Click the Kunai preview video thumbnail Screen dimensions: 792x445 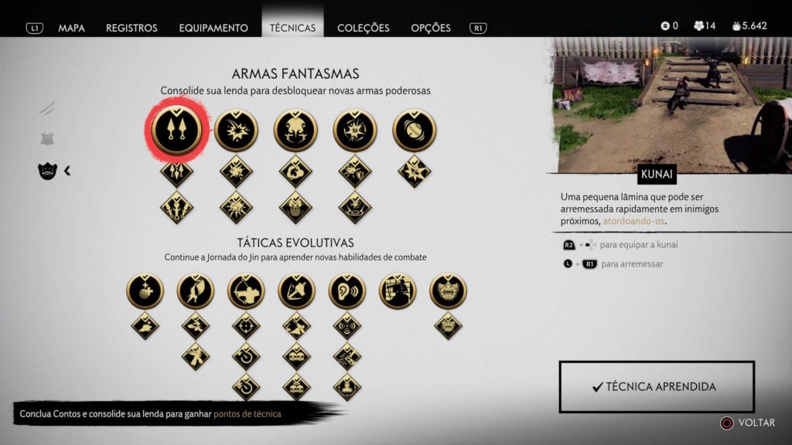(672, 105)
